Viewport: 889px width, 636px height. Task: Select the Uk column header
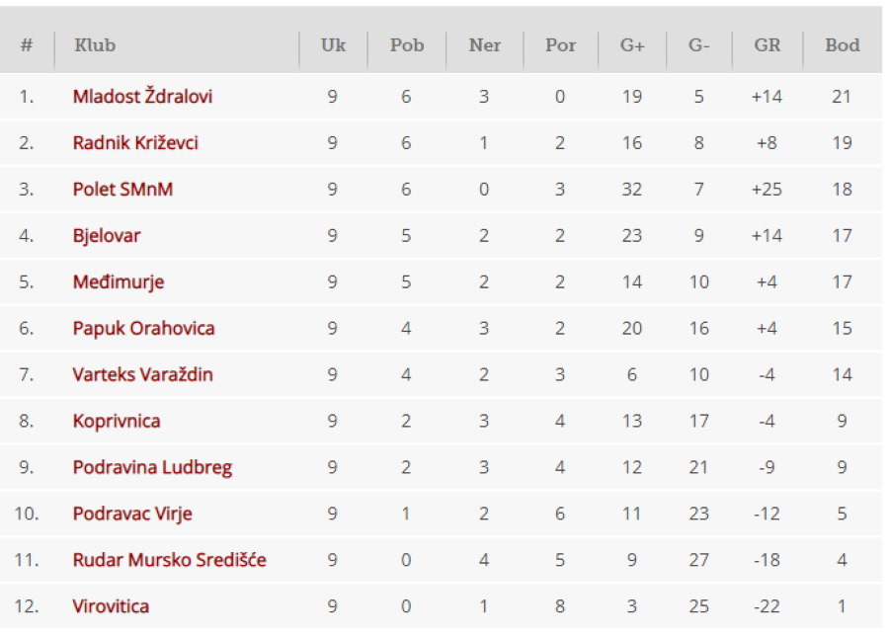[x=333, y=45]
